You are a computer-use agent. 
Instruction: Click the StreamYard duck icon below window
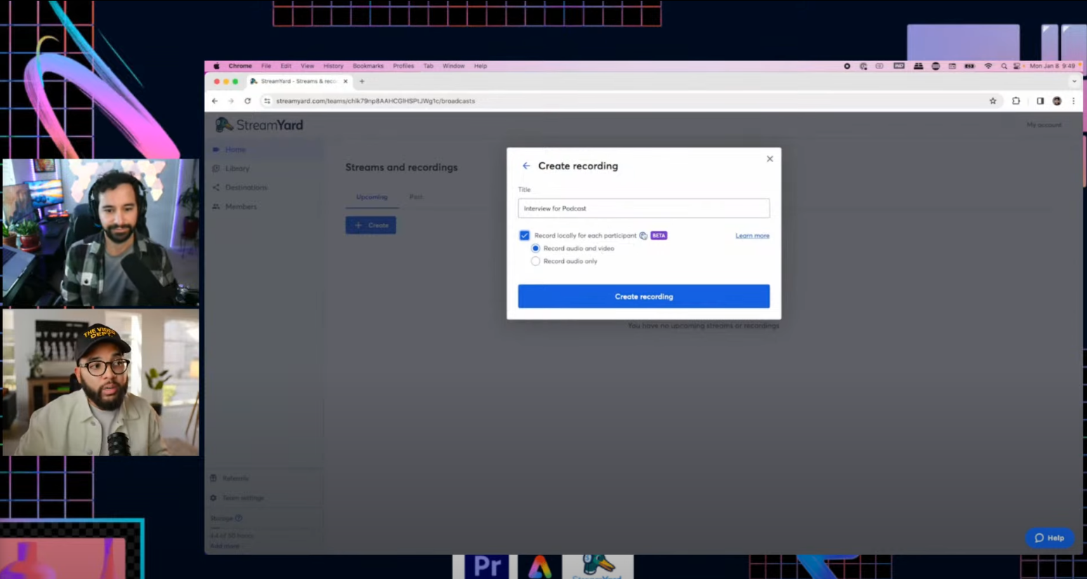(598, 566)
